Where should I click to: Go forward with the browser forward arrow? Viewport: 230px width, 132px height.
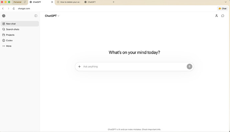pos(8,9)
